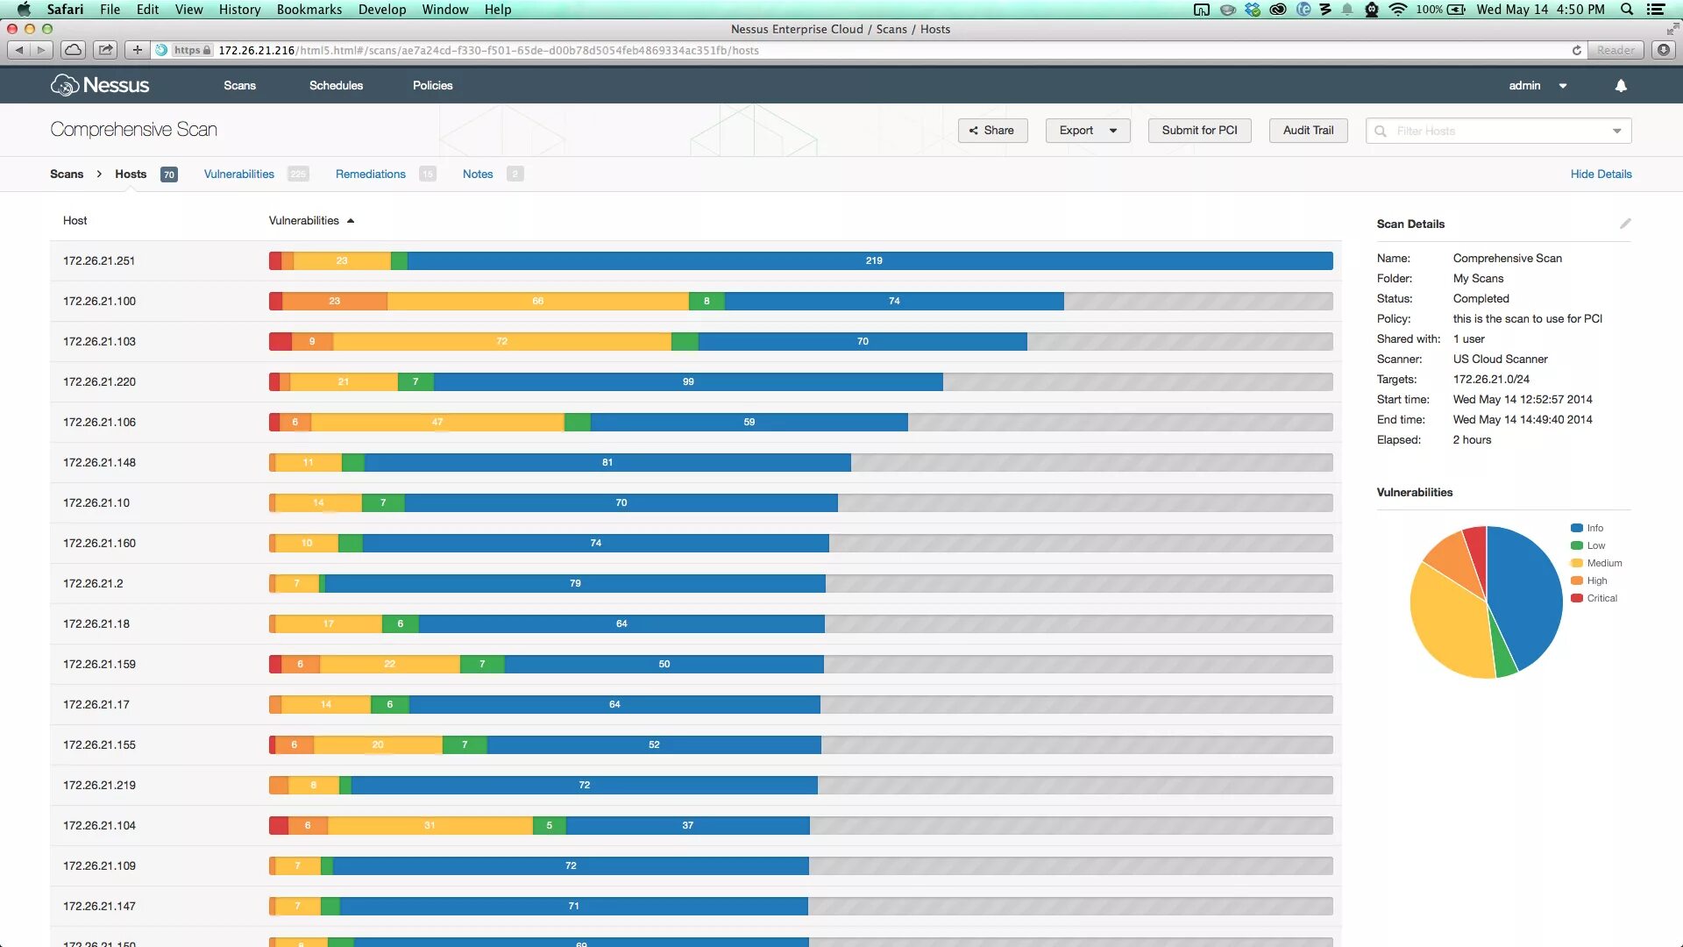Switch to the Vulnerabilities tab

(239, 174)
